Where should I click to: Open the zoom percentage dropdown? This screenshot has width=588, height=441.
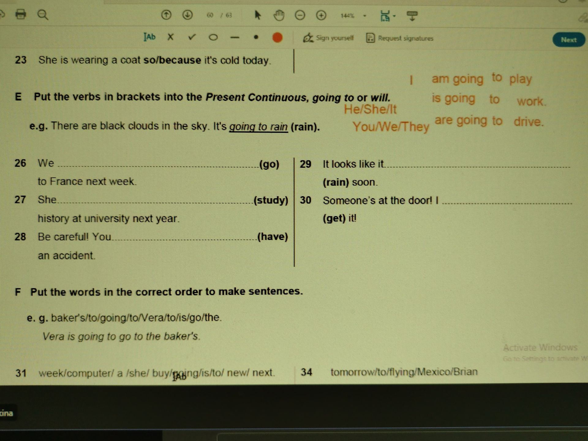[x=365, y=16]
